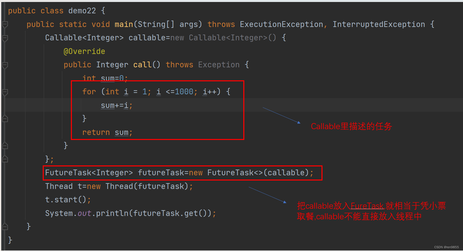
Task: Click 'out' in System.out.println
Action: tap(84, 213)
